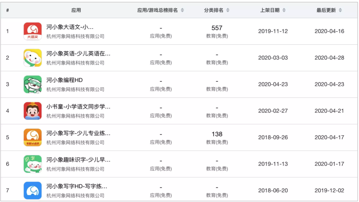Sort by 上架日期 arrows

(x=284, y=10)
